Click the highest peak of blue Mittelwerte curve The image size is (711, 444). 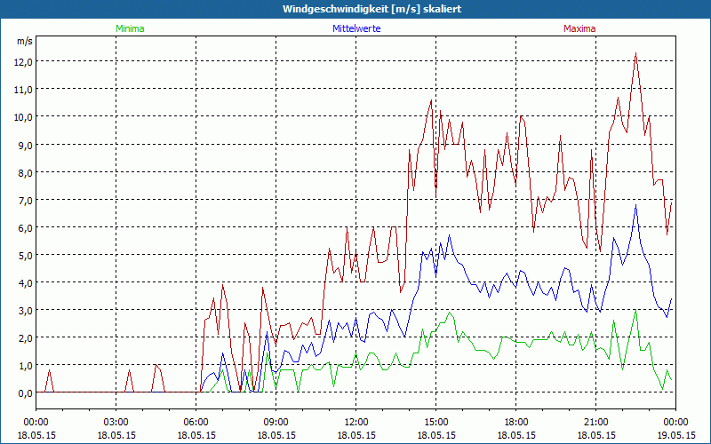[635, 205]
